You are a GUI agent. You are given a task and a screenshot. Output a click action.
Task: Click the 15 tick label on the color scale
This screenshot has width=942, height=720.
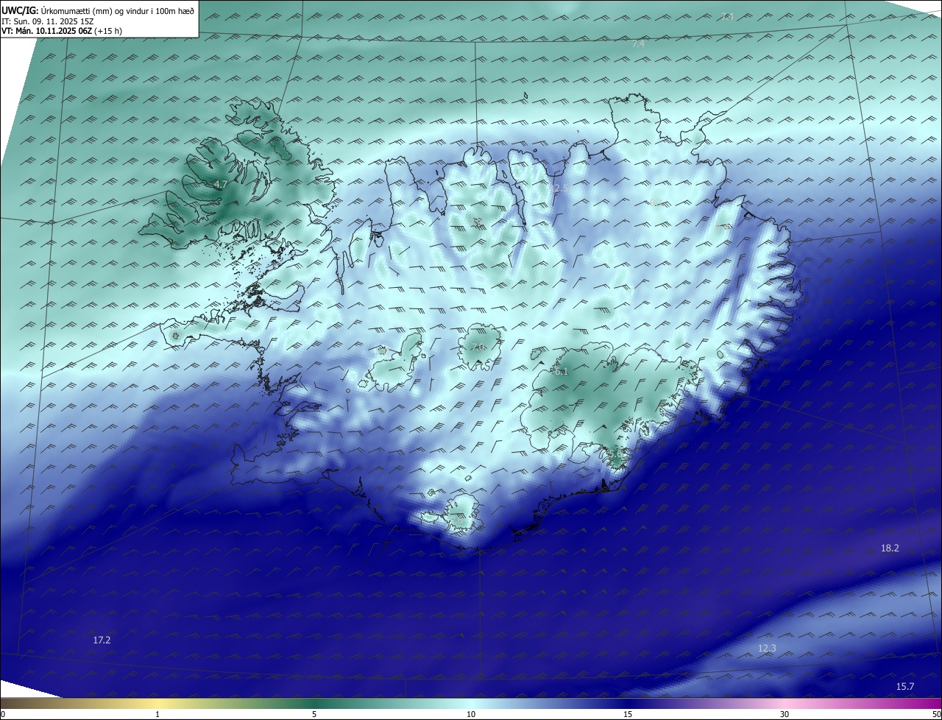coord(628,715)
